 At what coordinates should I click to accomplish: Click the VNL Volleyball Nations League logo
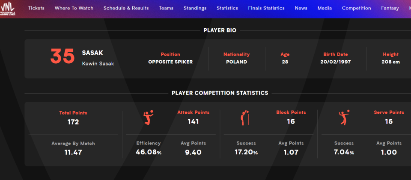click(9, 9)
